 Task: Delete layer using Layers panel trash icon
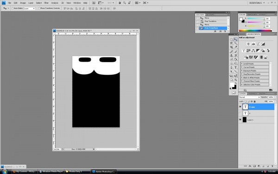(272, 166)
